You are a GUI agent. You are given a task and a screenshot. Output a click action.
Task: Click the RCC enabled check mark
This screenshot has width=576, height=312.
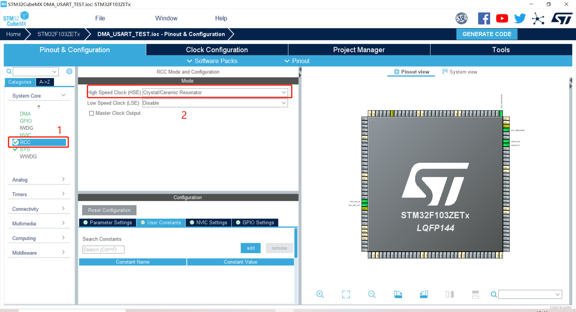click(x=16, y=142)
